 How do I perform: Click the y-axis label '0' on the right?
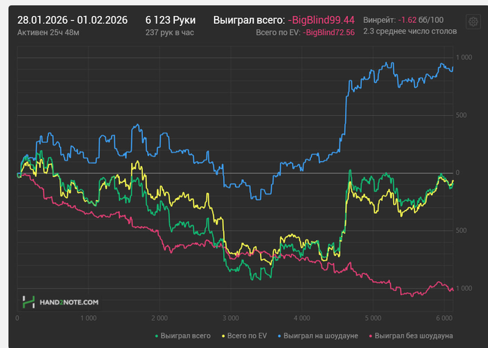coord(457,173)
